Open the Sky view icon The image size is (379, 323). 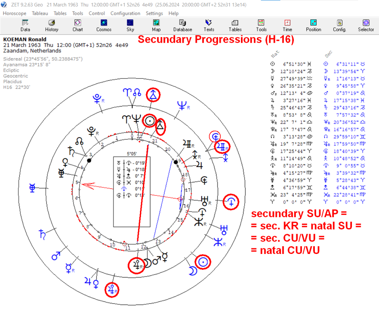click(x=130, y=25)
